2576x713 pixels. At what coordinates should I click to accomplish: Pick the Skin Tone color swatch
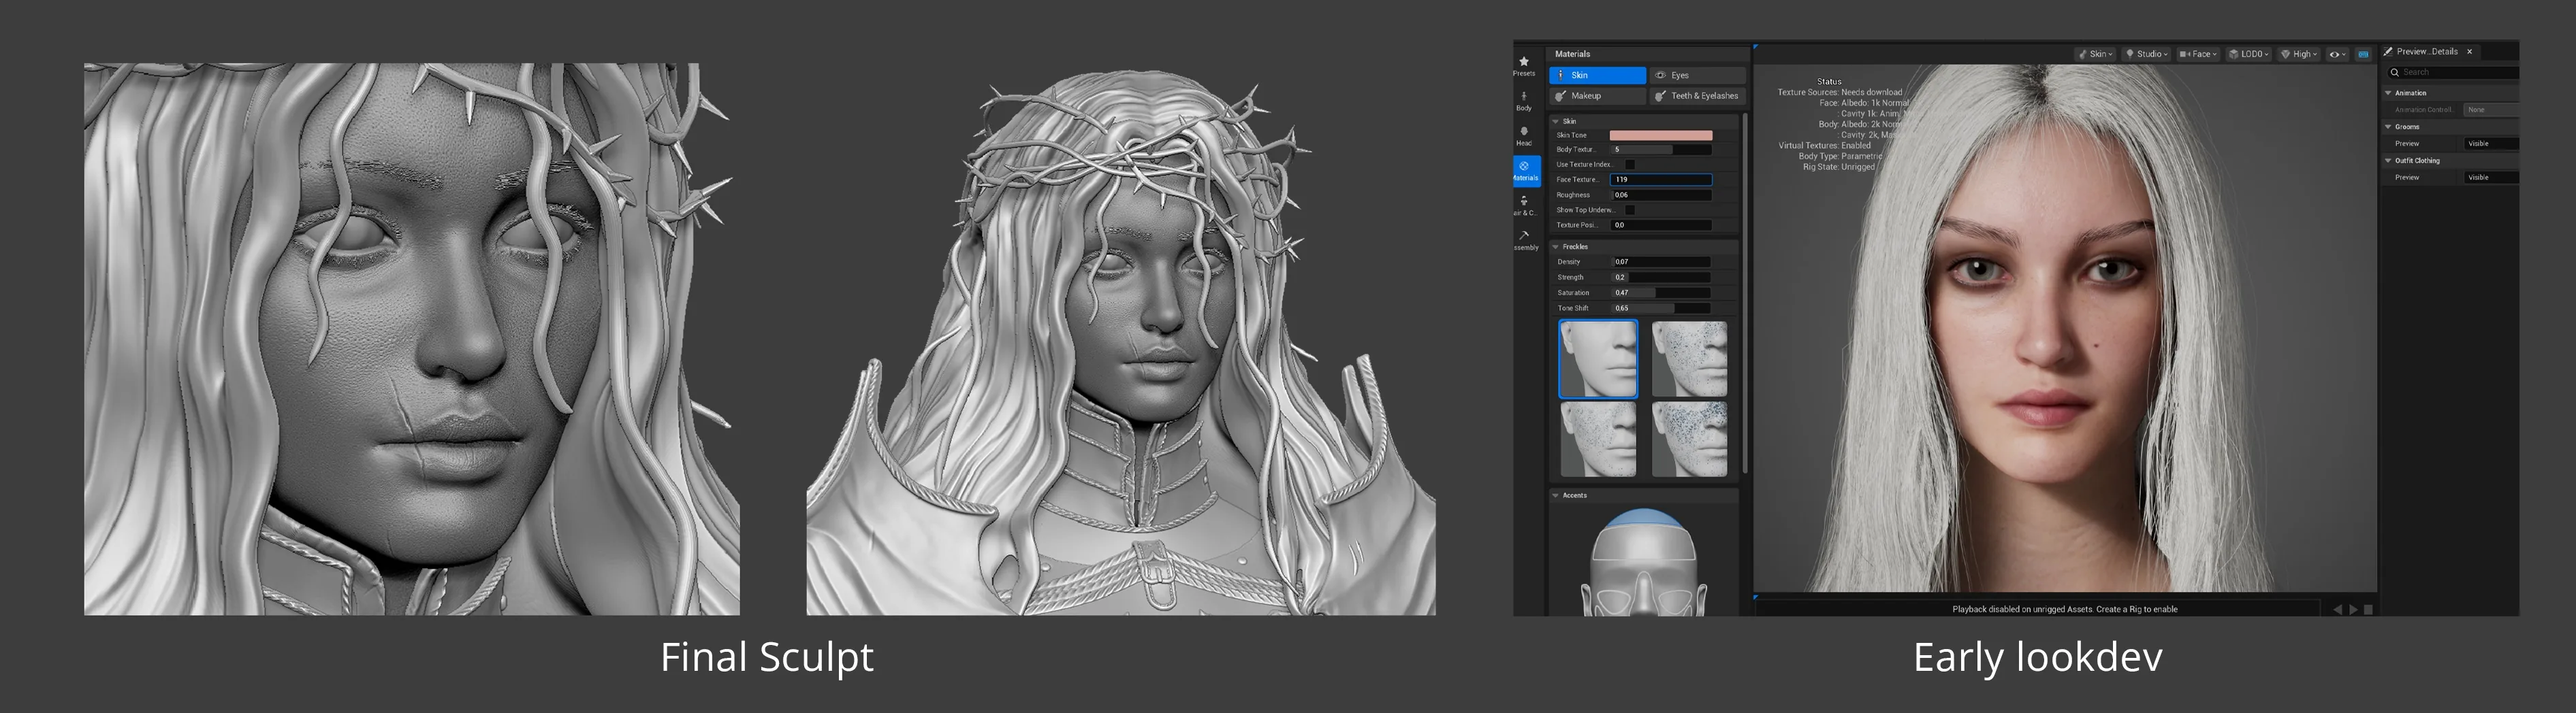coord(1661,135)
